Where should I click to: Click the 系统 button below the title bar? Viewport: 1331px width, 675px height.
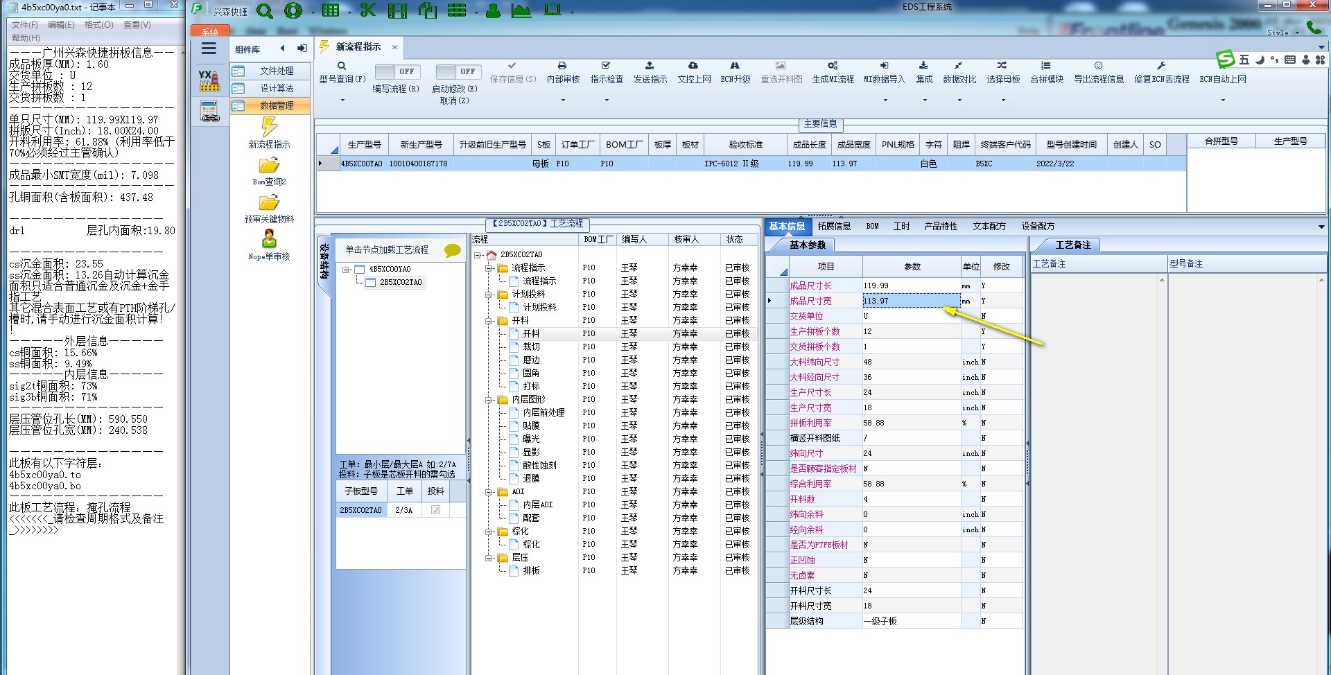tap(210, 32)
